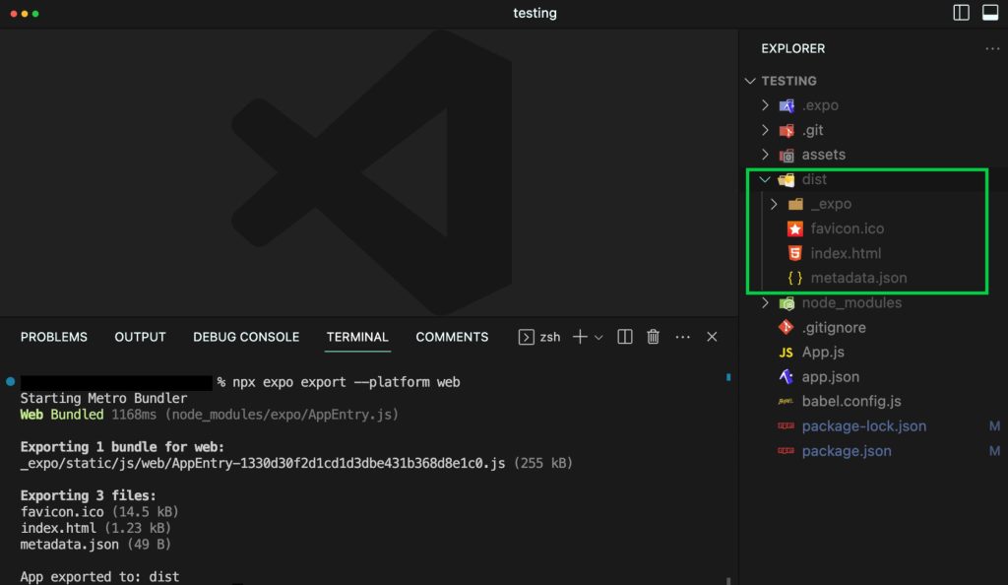Open .gitignore file
Image resolution: width=1008 pixels, height=585 pixels.
pos(834,327)
